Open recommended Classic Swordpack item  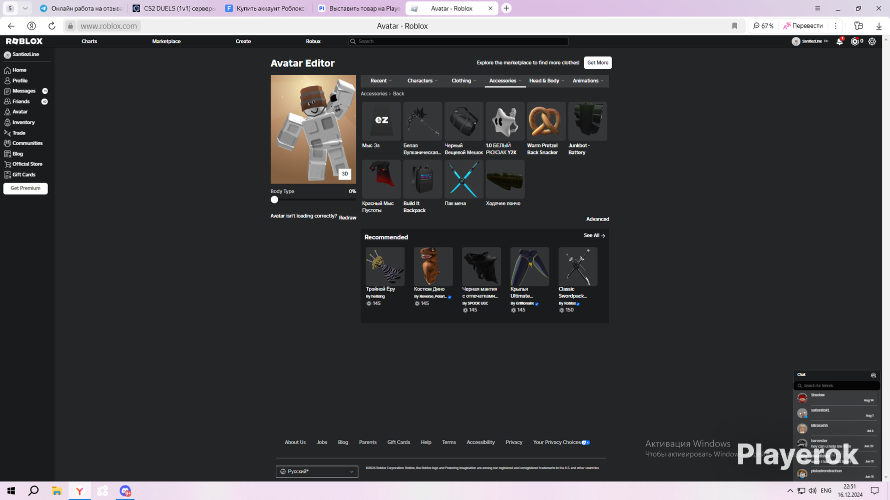[578, 280]
